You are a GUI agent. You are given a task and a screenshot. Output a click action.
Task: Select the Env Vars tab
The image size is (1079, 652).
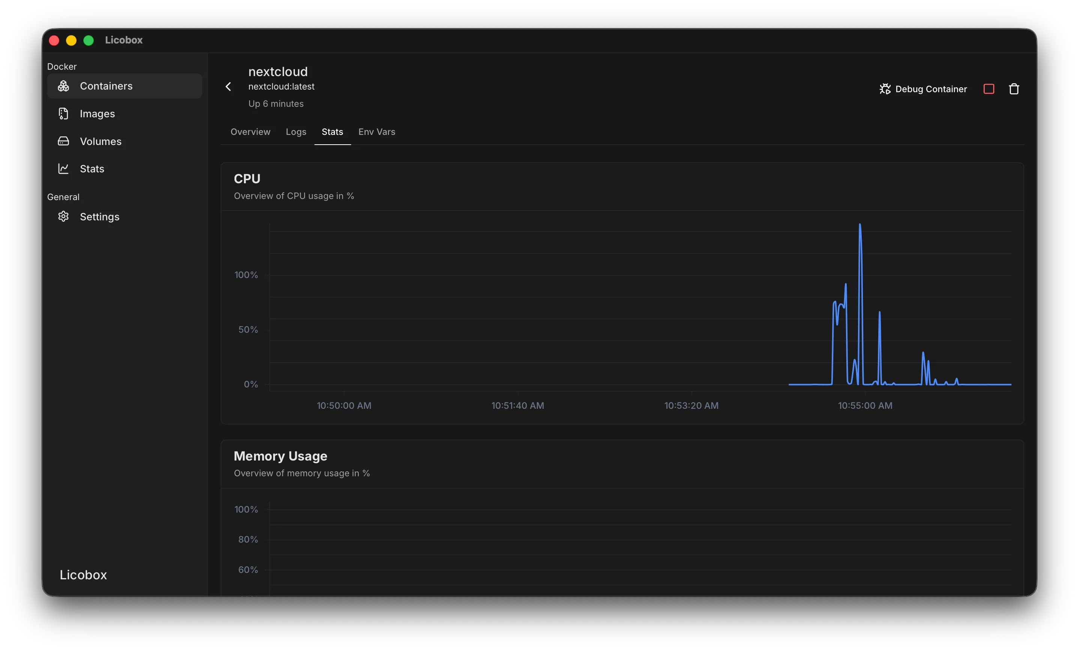377,132
